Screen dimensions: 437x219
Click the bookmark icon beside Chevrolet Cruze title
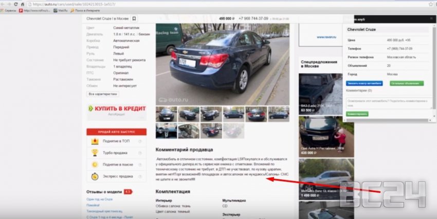coord(134,19)
